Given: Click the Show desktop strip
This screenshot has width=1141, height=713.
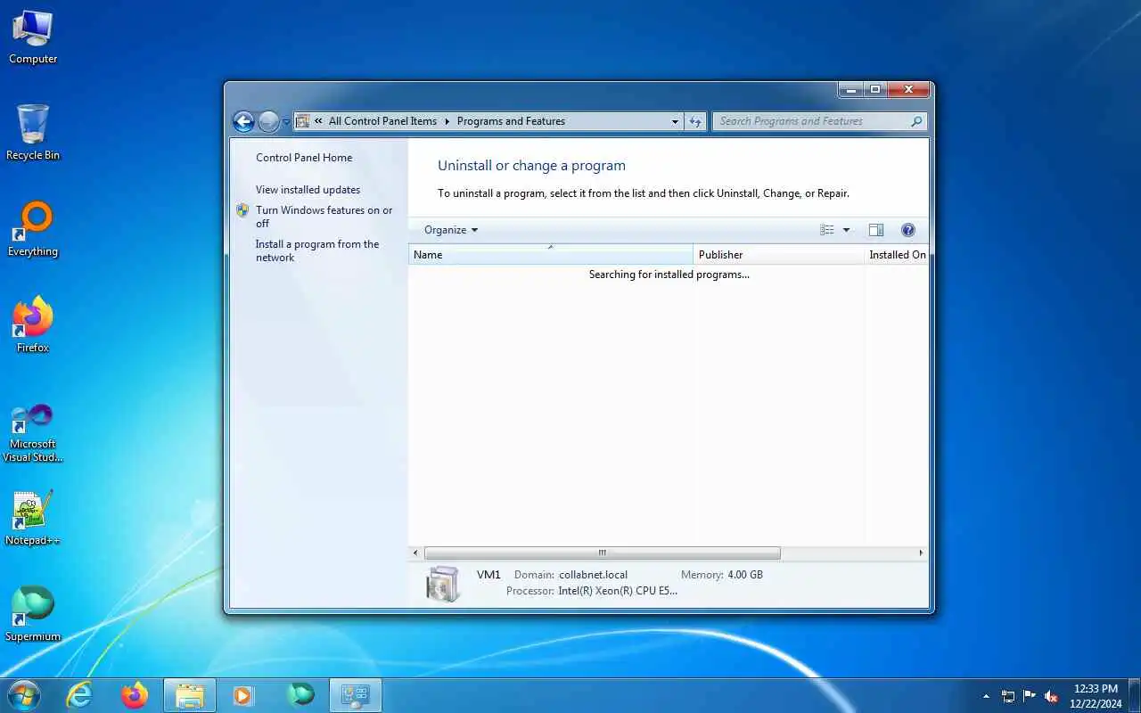Looking at the screenshot, I should click(x=1134, y=695).
